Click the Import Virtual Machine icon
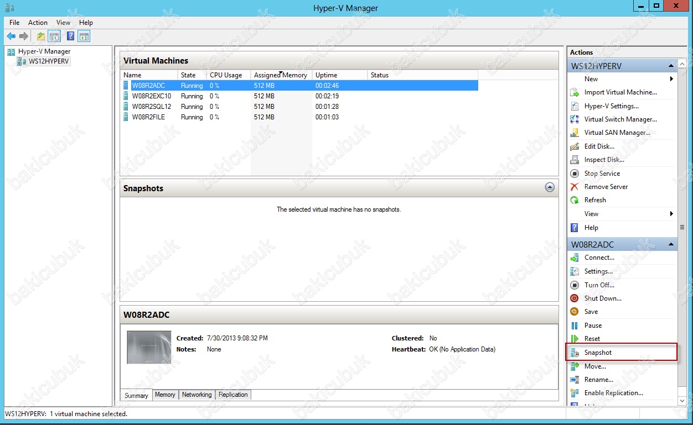693x425 pixels. 575,92
